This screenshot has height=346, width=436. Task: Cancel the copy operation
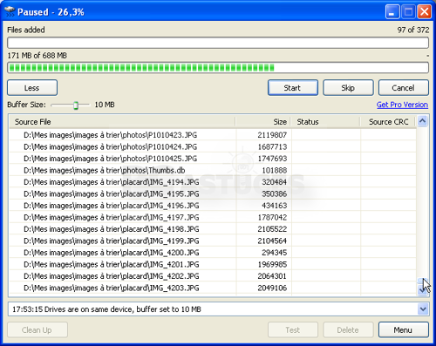coord(403,88)
